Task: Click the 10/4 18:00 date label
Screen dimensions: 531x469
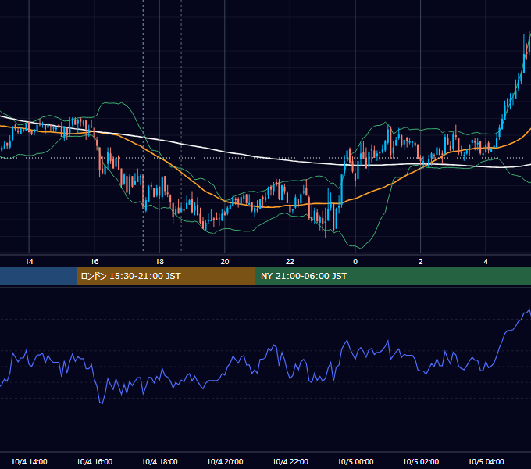Action: [x=159, y=461]
